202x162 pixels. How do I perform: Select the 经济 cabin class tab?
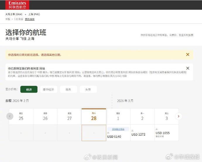point(29,89)
